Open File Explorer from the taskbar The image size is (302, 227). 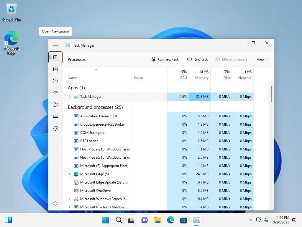157,220
